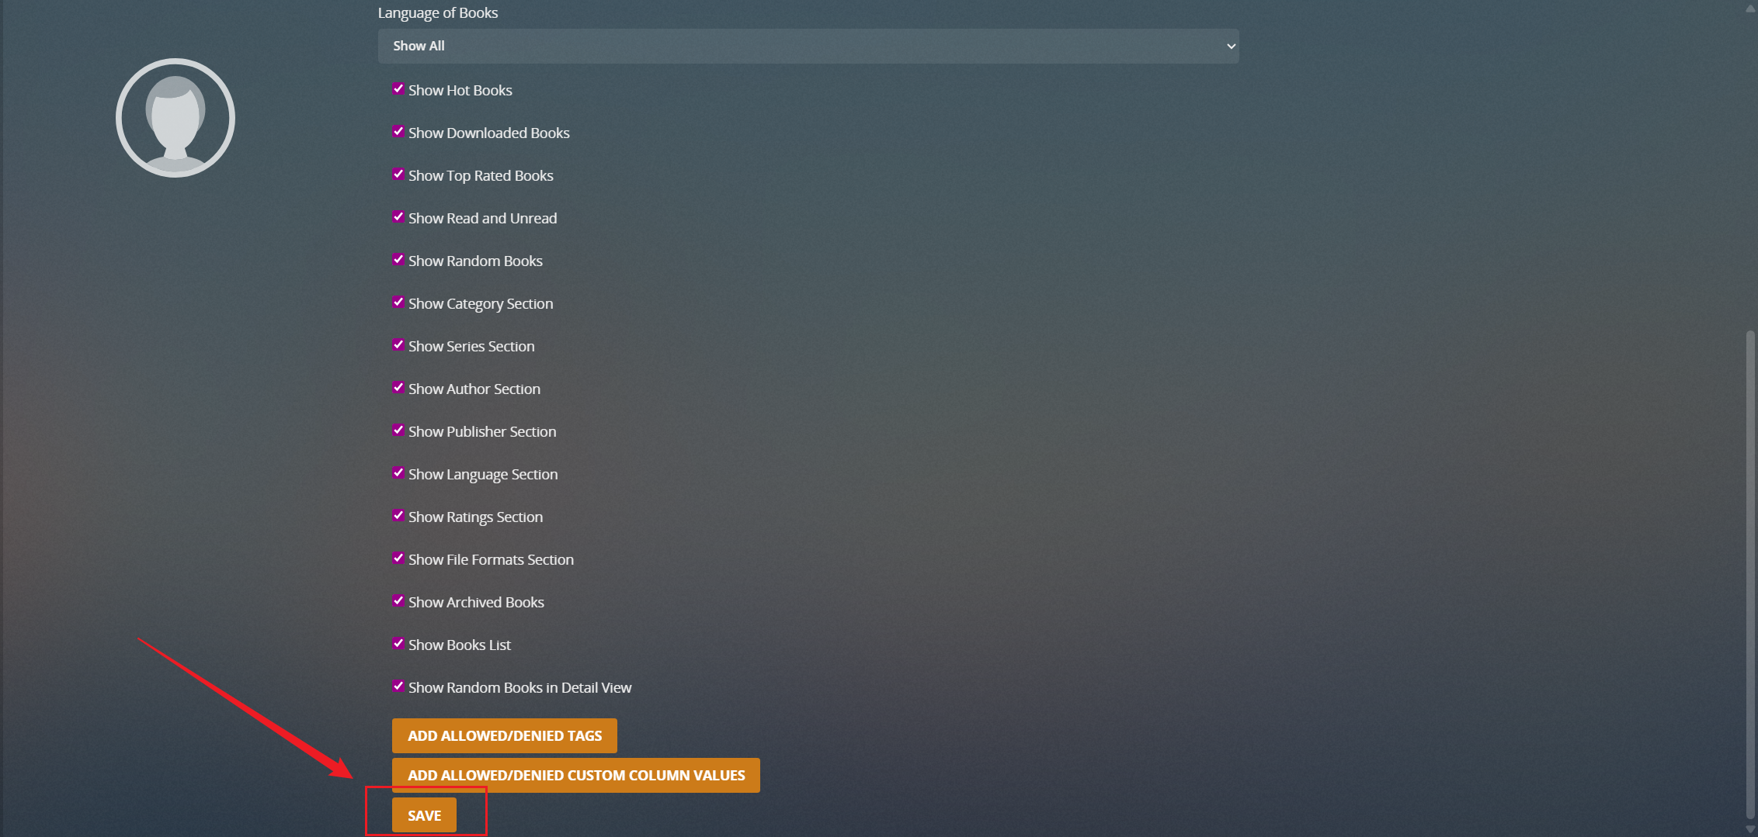
Task: Open the Language of Books dropdown
Action: 808,46
